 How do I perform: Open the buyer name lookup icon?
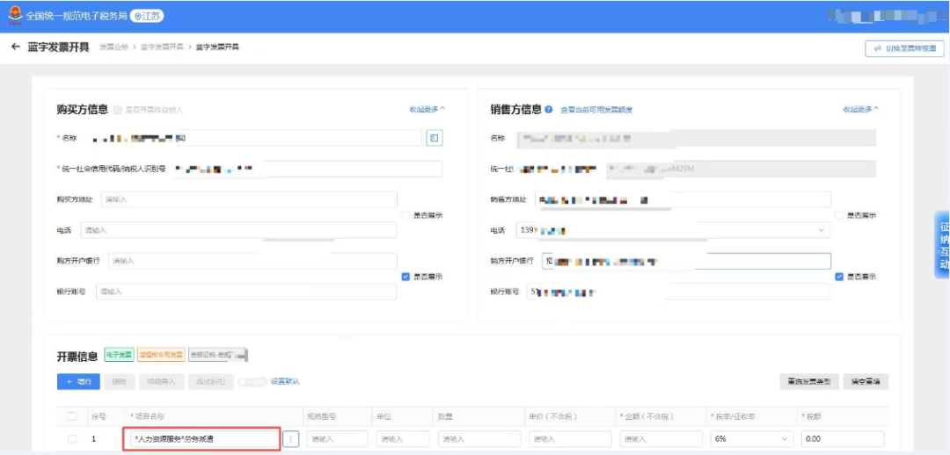(x=434, y=138)
